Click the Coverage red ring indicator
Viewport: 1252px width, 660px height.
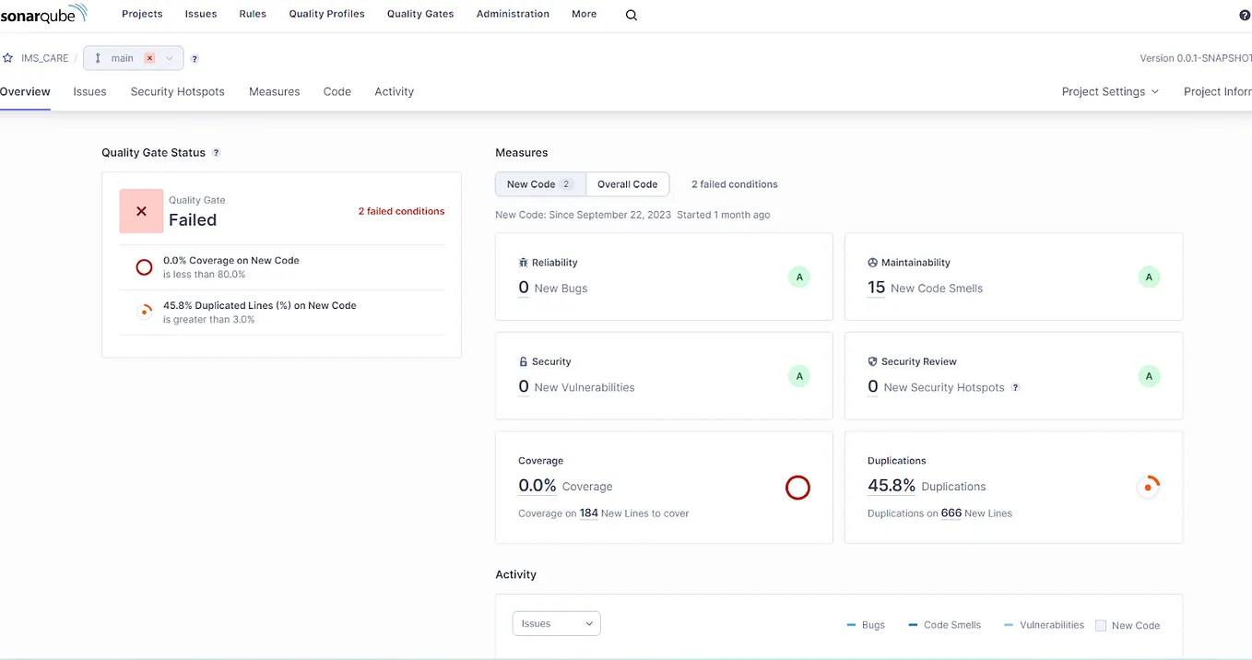(x=797, y=488)
